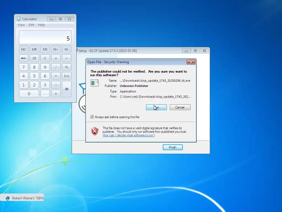Click the MS memory store key
This screenshot has height=212, width=282.
coord(45,49)
